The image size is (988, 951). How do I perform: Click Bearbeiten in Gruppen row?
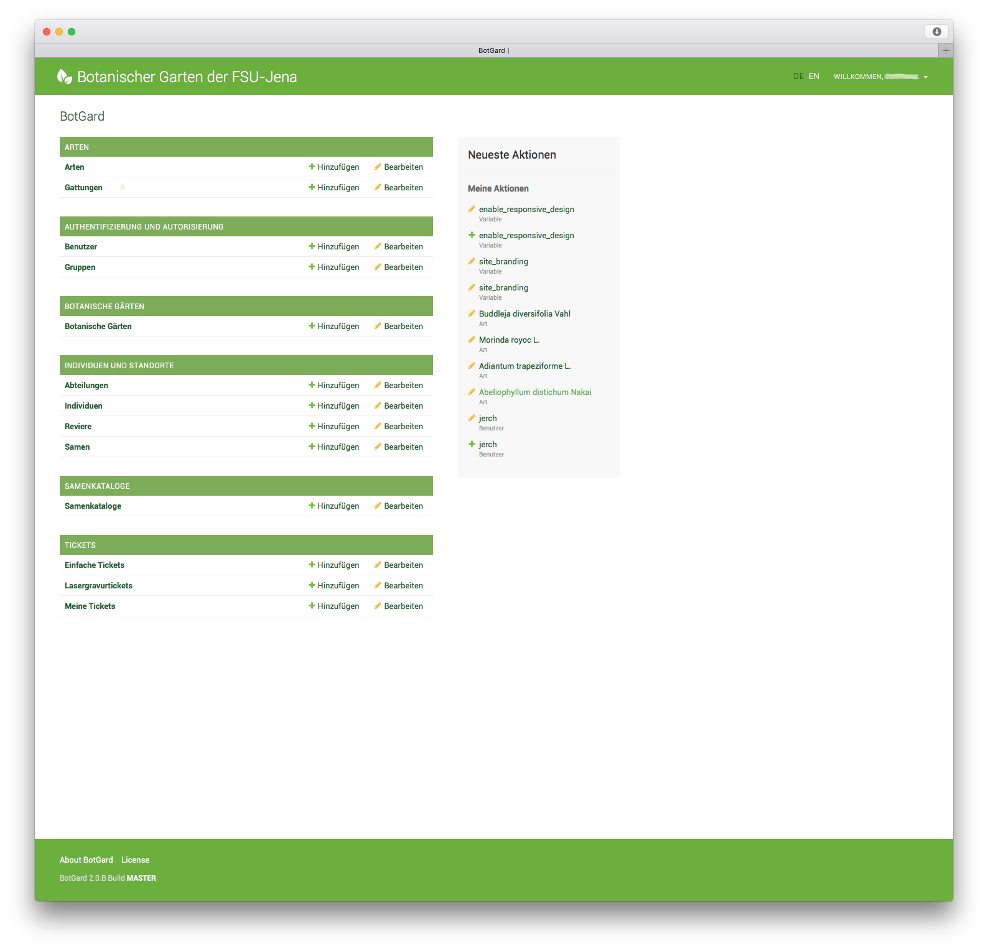399,267
